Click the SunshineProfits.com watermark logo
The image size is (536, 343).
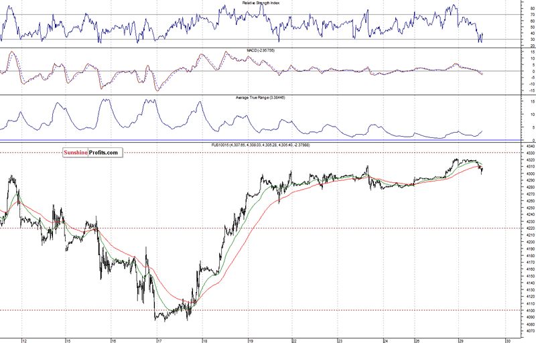pyautogui.click(x=91, y=153)
